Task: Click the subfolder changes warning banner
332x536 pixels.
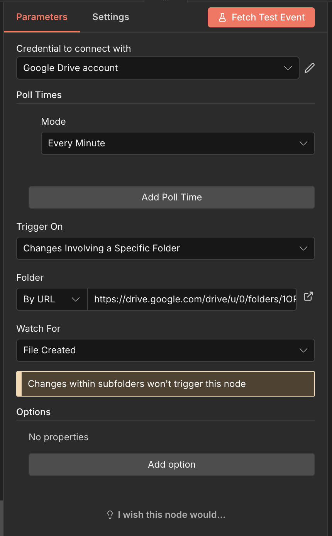Action: 166,383
